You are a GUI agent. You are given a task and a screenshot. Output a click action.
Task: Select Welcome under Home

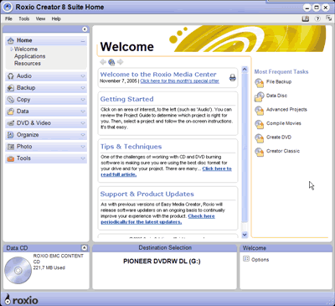pos(26,49)
